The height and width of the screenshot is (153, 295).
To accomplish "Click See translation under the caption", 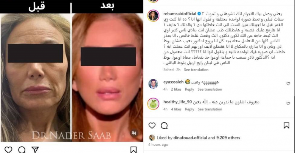I will tap(196, 70).
